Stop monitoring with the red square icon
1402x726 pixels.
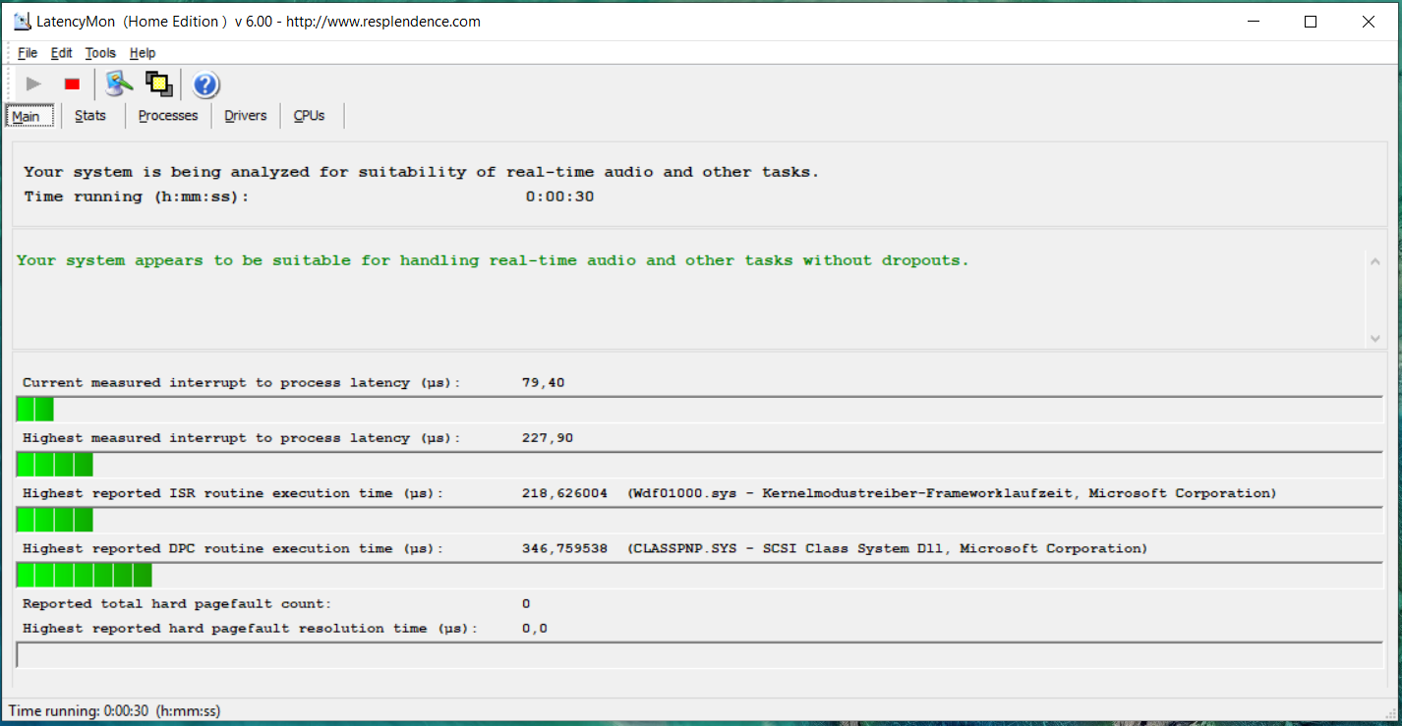pyautogui.click(x=72, y=84)
